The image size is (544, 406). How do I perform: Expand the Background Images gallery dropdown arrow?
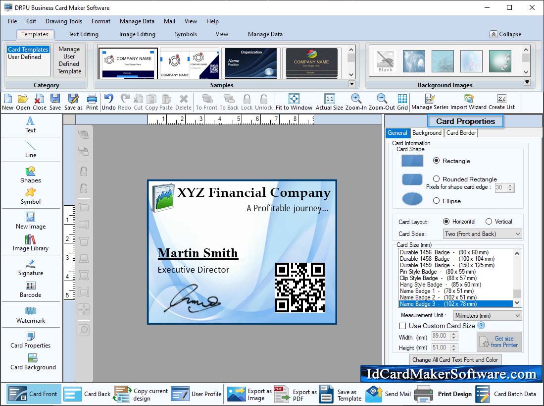527,82
